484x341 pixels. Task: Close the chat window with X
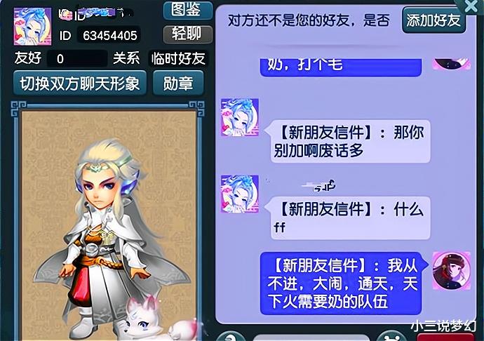[471, 6]
